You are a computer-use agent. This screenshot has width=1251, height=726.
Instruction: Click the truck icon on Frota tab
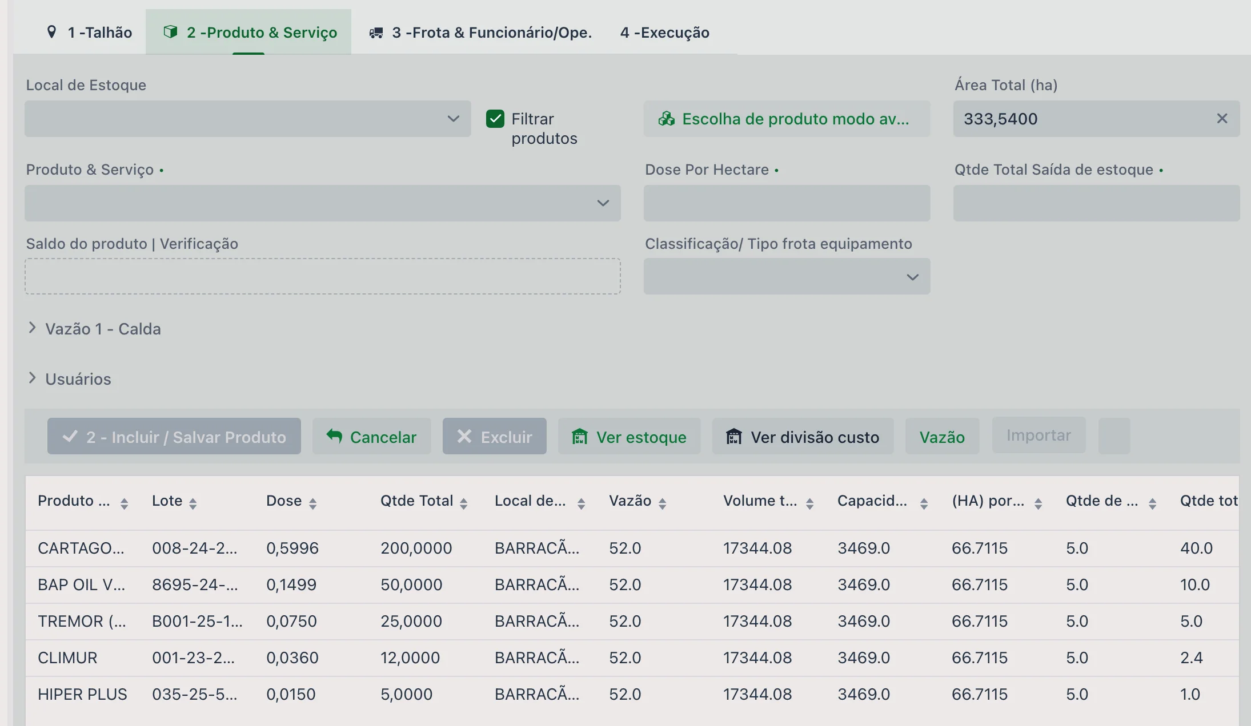point(376,33)
